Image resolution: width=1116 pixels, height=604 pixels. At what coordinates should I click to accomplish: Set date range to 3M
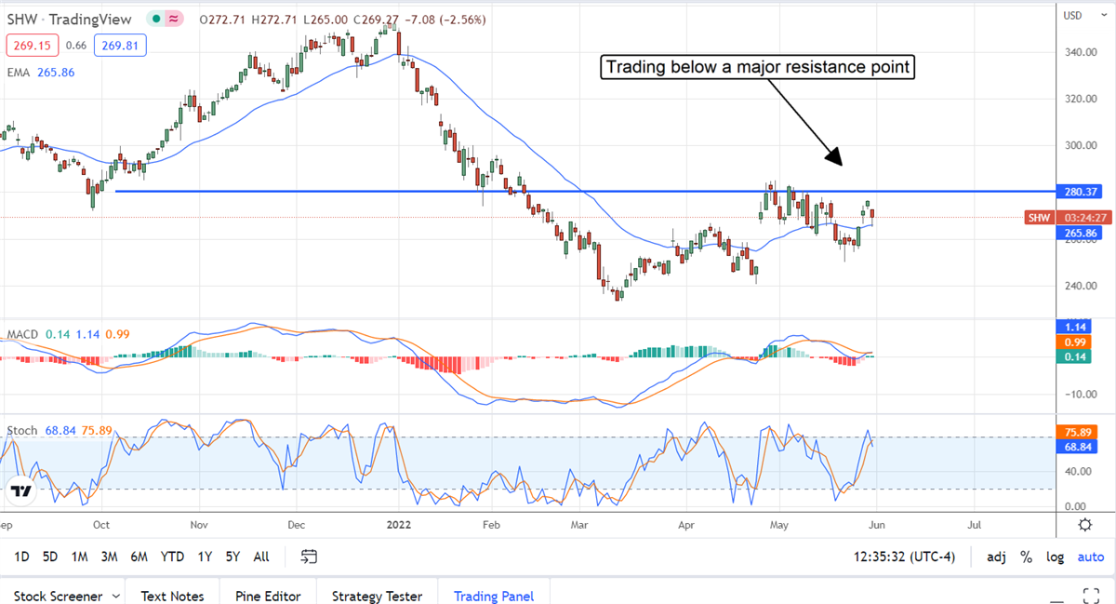point(109,557)
